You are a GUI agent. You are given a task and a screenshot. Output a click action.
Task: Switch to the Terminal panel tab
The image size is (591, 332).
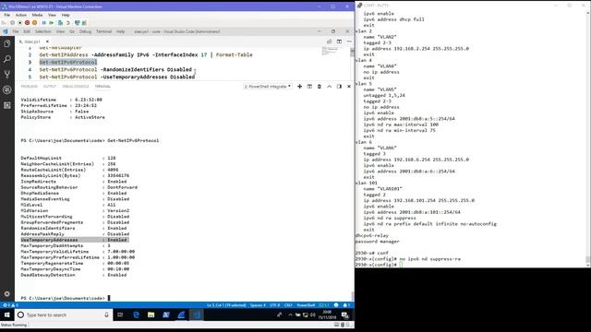[x=103, y=87]
